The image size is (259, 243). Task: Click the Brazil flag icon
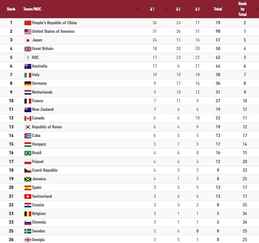[28, 153]
